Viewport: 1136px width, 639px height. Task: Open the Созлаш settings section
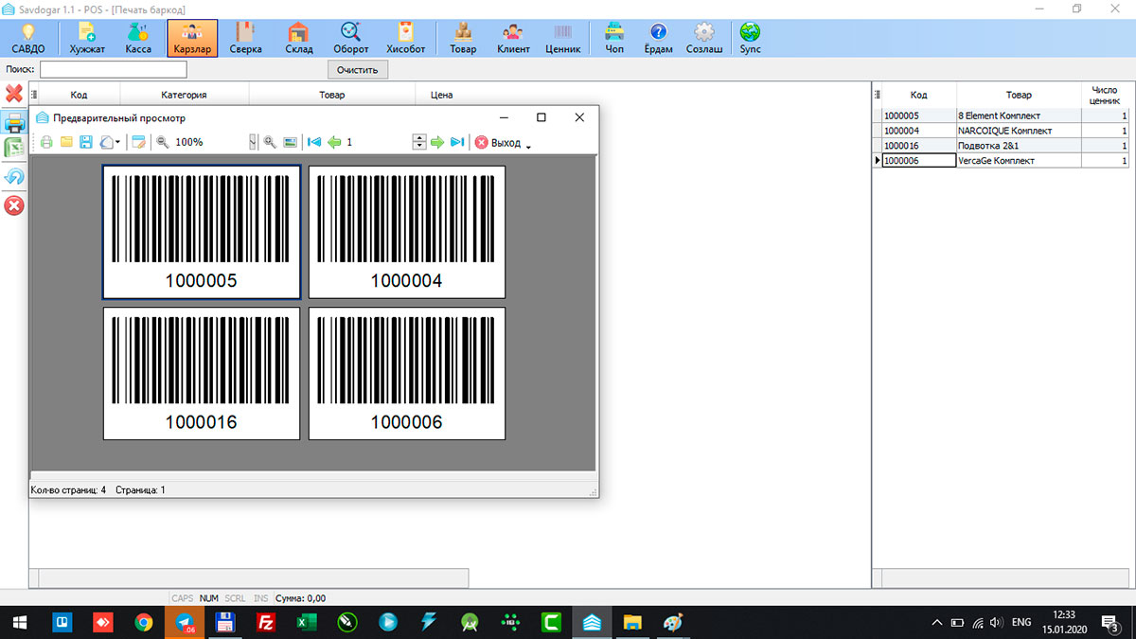click(x=704, y=39)
